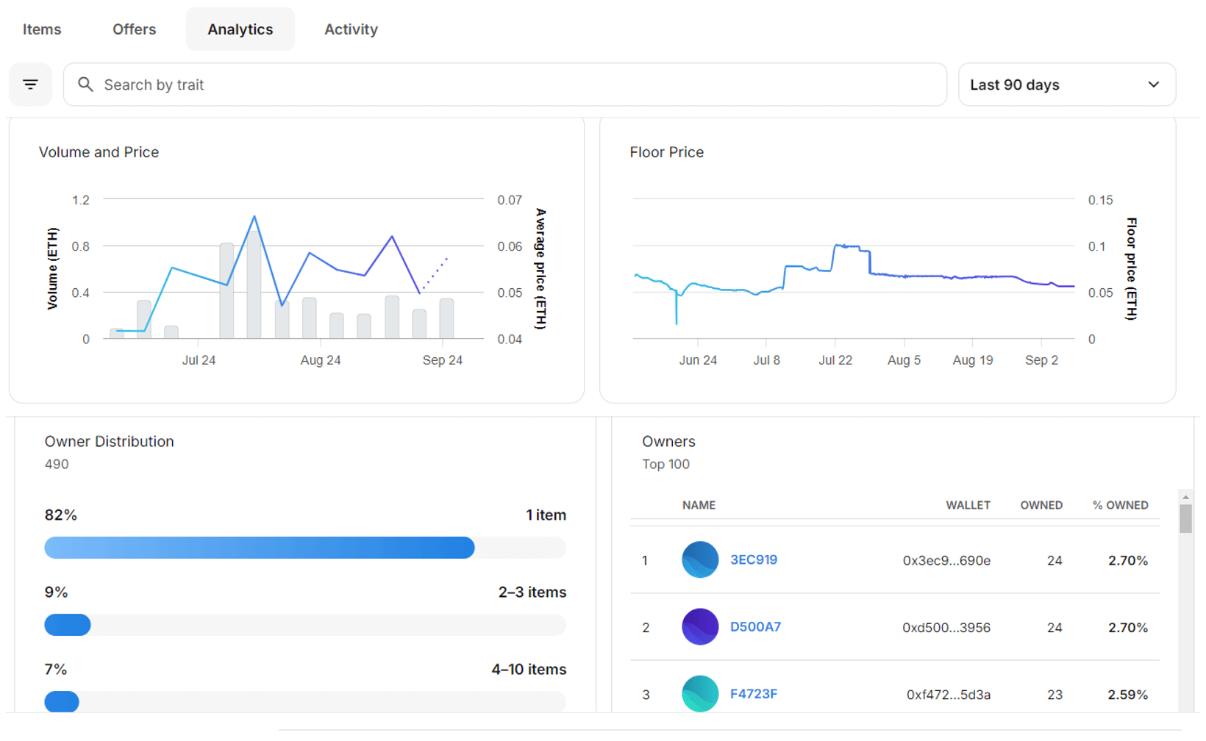
Task: Click the avatar icon of owner D500A7
Action: (x=699, y=626)
